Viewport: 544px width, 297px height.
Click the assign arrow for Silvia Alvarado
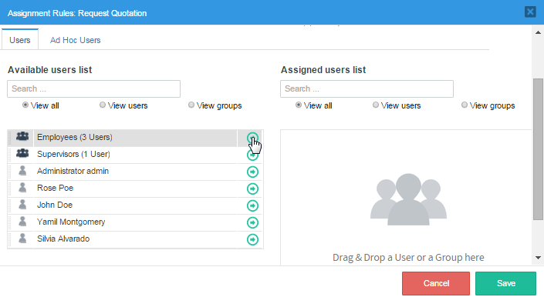click(x=252, y=239)
